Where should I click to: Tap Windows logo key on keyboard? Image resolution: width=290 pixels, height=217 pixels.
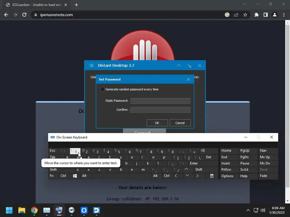(75, 176)
